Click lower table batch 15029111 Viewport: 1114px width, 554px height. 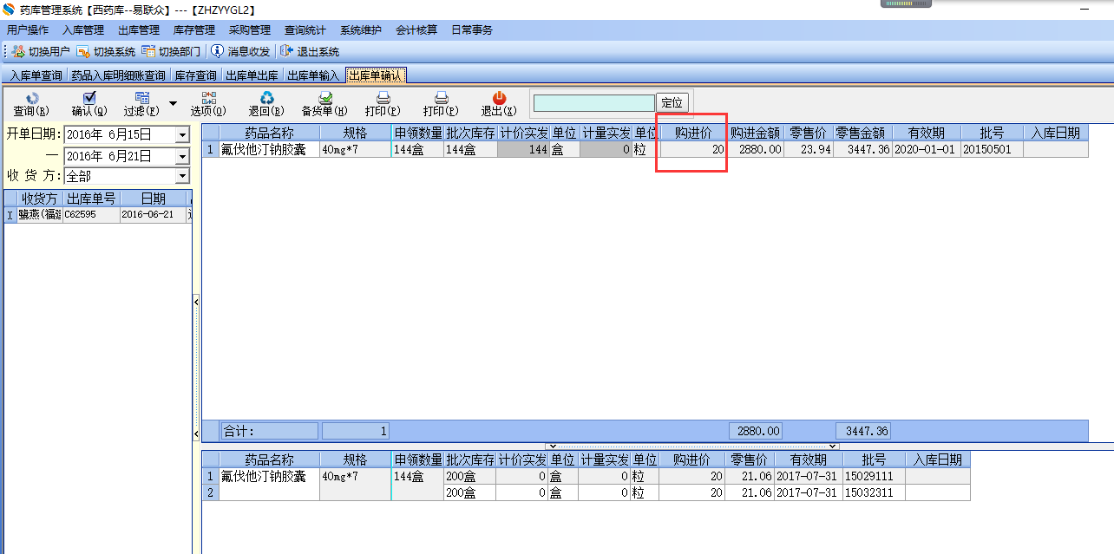[x=875, y=476]
